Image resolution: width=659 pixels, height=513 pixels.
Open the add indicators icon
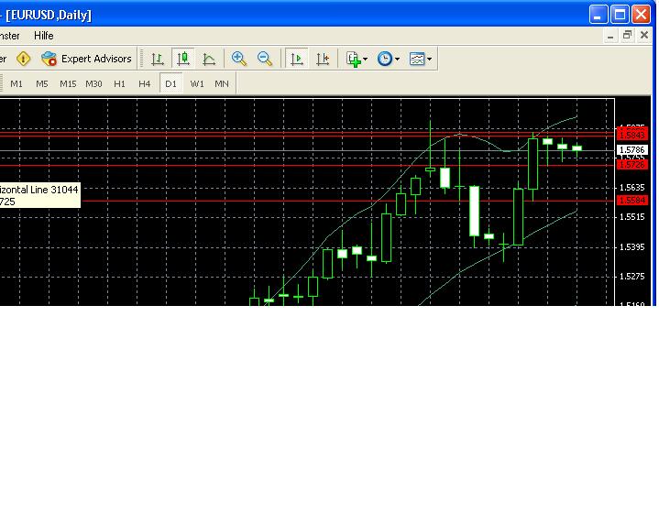(353, 59)
